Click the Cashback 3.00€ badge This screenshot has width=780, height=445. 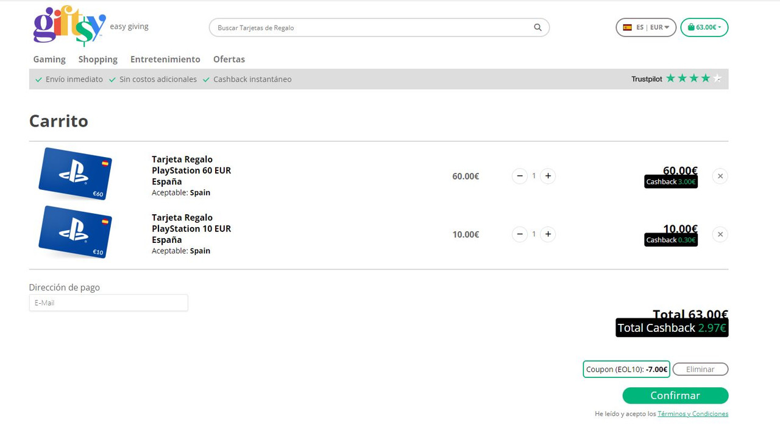click(x=671, y=181)
